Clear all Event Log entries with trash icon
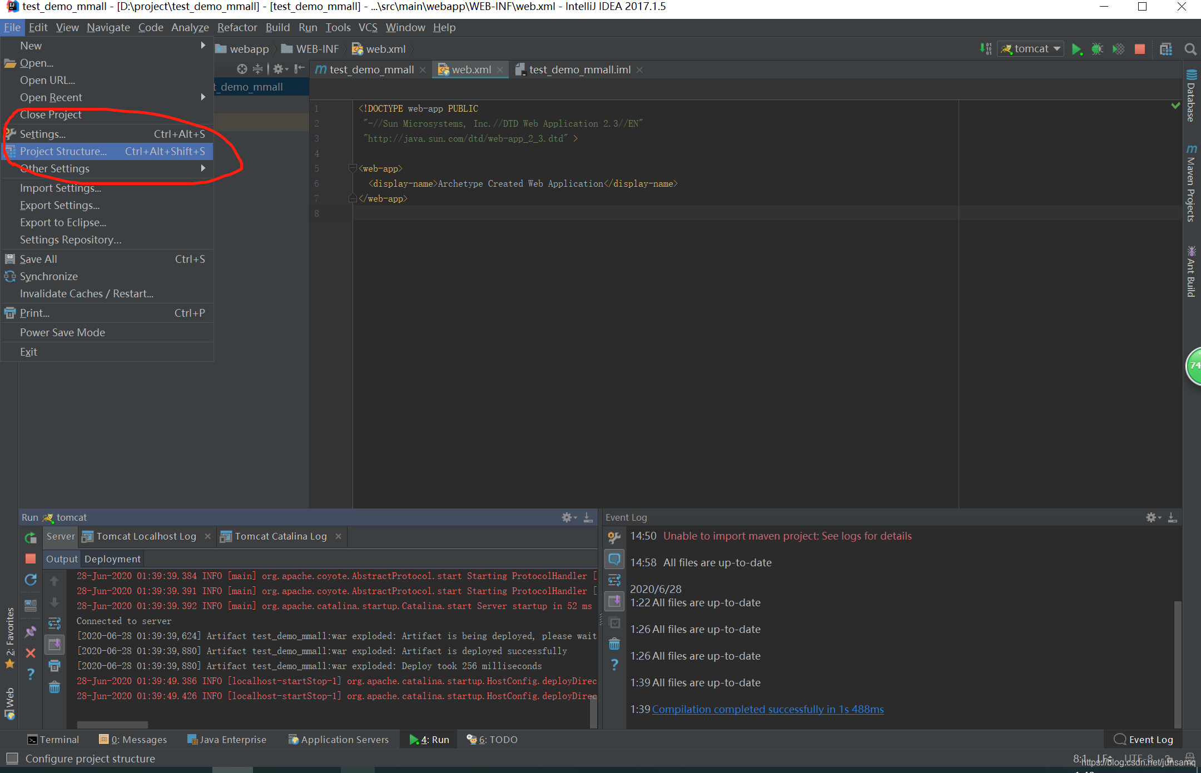 point(614,644)
